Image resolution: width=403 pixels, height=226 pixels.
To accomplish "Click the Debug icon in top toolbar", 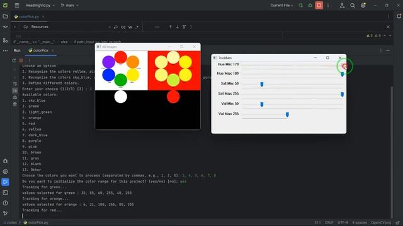I will (x=310, y=5).
